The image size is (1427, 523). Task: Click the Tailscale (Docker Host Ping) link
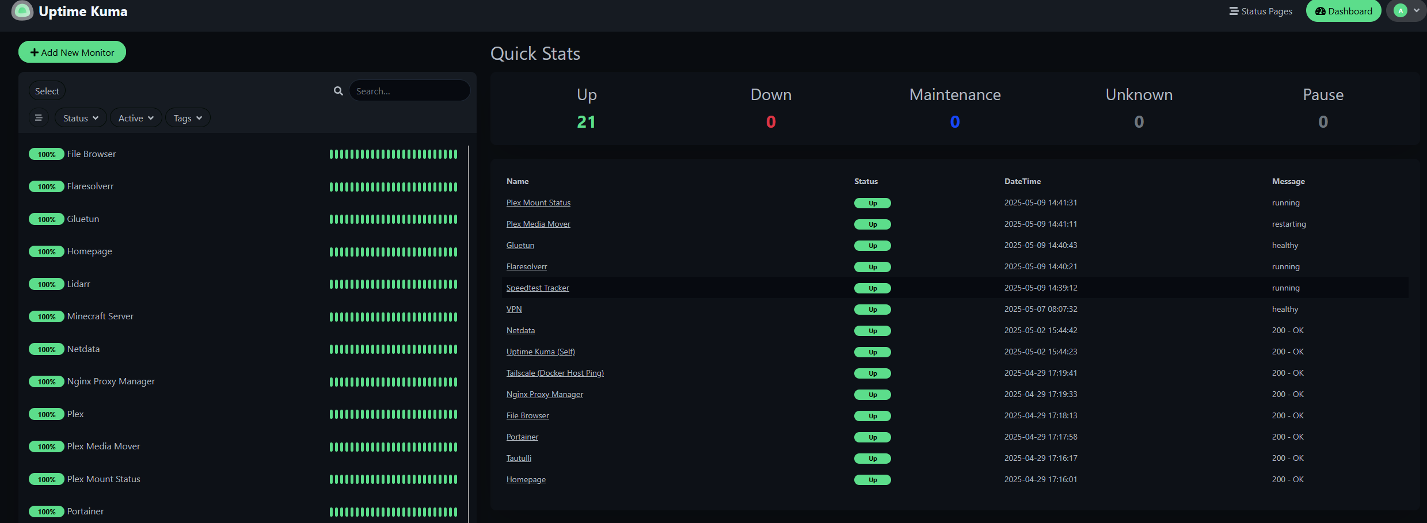point(555,373)
